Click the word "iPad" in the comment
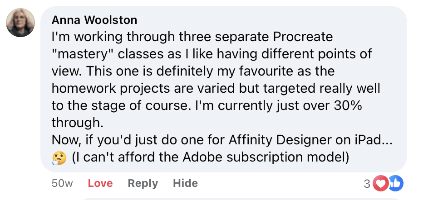The width and height of the screenshot is (433, 200). [364, 140]
